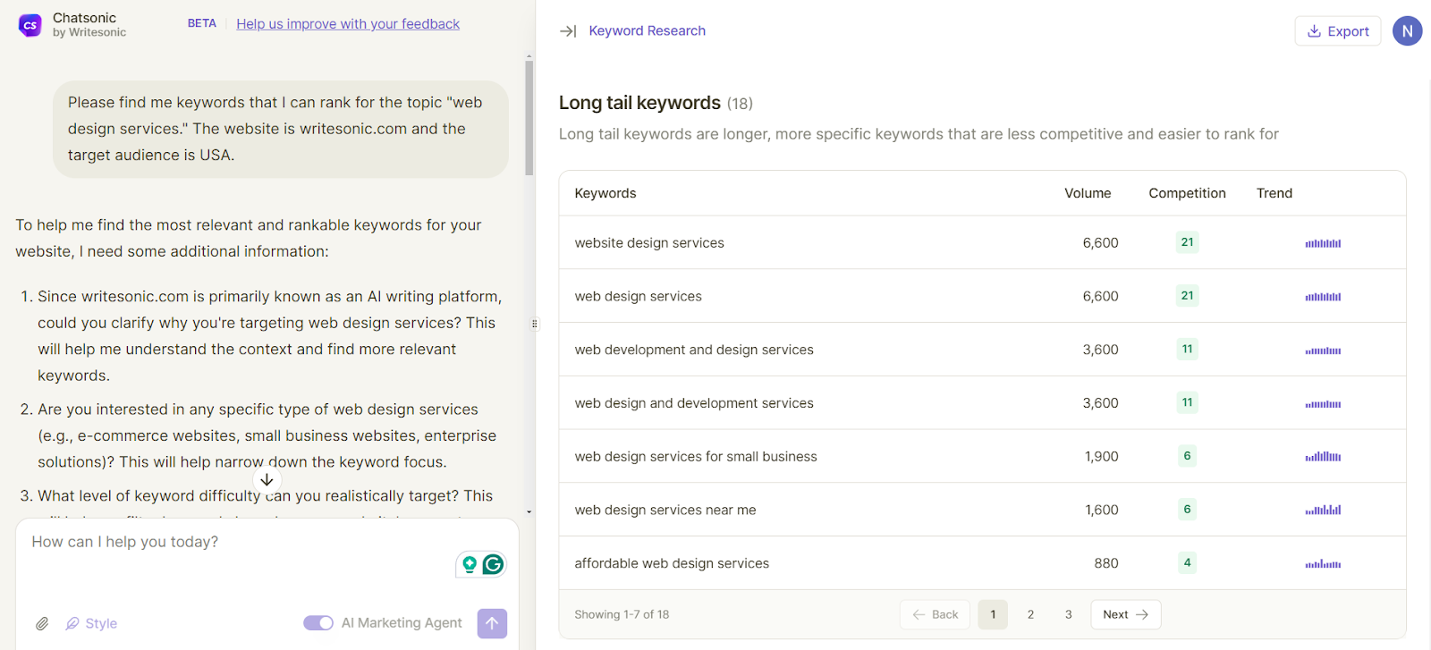View trend chart for web design and development services
This screenshot has height=650, width=1431.
[1323, 403]
